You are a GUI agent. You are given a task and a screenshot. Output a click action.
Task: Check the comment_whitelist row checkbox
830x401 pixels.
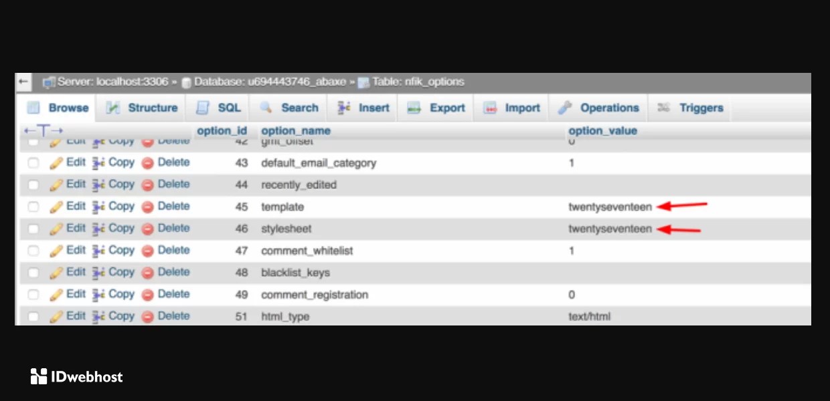[33, 251]
